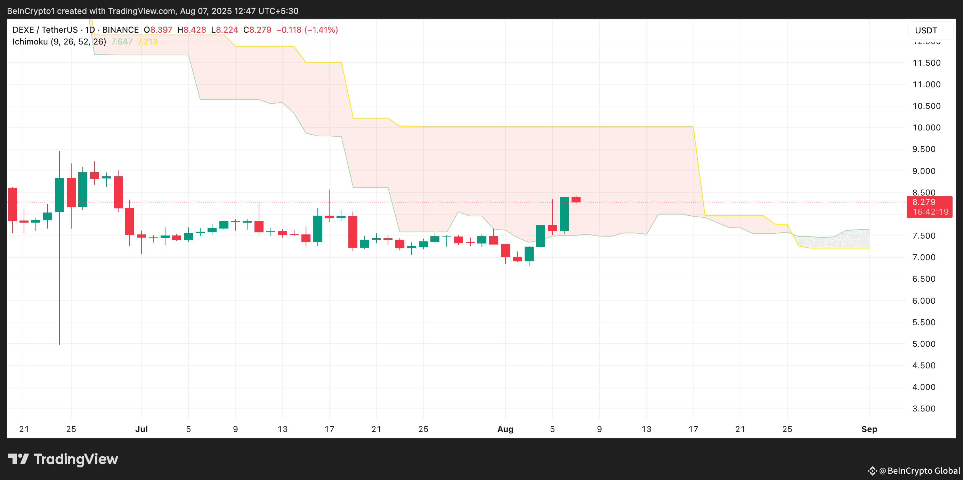Click the USDT currency button
This screenshot has width=963, height=480.
930,30
